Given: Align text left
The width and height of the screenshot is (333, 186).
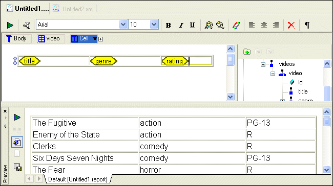Looking at the screenshot, I should pyautogui.click(x=252, y=25).
